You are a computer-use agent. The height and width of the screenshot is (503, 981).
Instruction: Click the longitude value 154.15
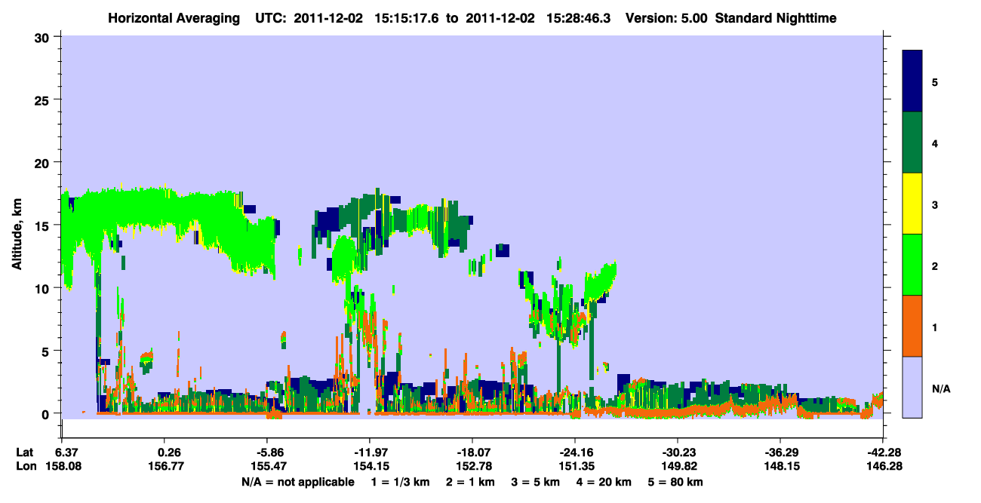[x=370, y=467]
